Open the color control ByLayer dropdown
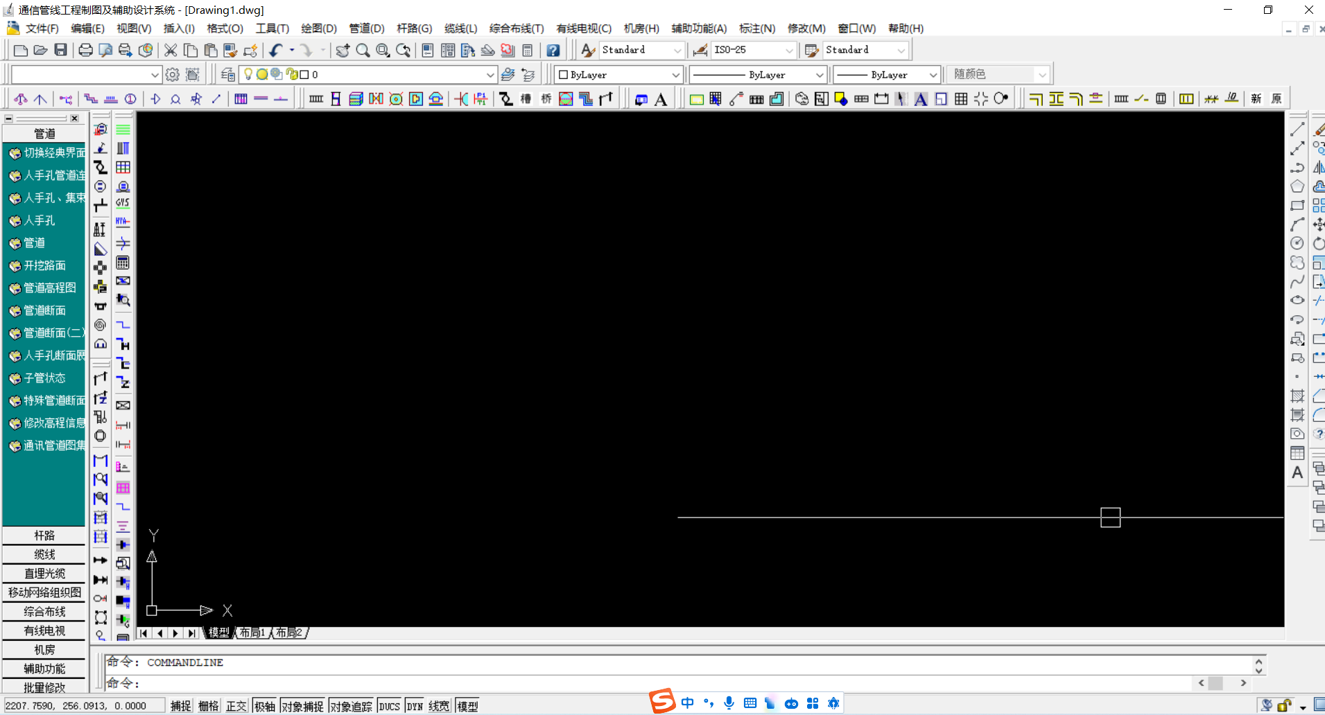The width and height of the screenshot is (1325, 715). [x=619, y=74]
